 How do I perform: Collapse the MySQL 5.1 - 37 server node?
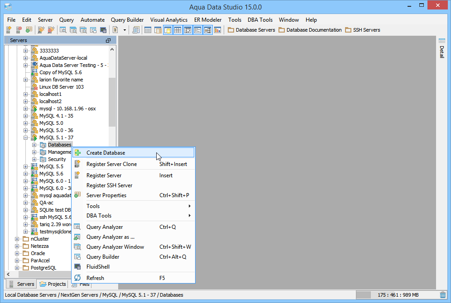[x=26, y=137]
